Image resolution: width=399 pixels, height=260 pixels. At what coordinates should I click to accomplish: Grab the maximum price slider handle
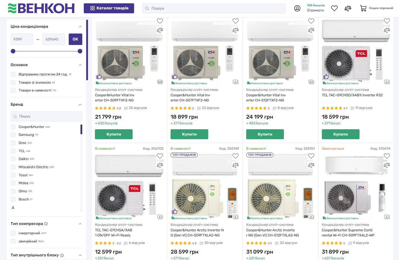[80, 51]
